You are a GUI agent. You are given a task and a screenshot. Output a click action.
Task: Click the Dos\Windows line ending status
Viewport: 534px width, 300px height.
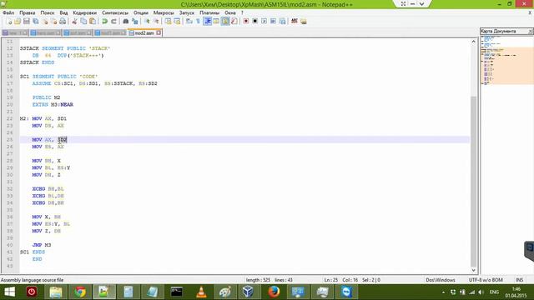(441, 280)
